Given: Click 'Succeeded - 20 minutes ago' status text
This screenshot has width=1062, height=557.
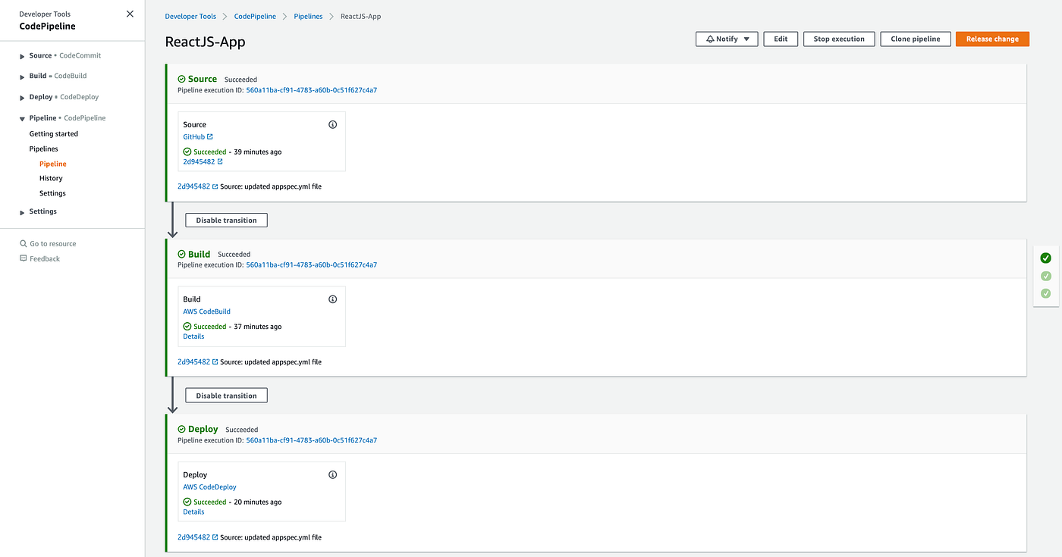Looking at the screenshot, I should pos(232,502).
